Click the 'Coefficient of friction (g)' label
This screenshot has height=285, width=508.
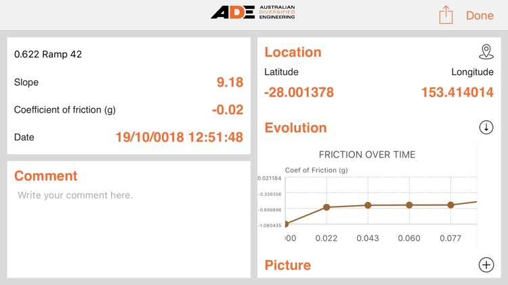[x=65, y=110]
